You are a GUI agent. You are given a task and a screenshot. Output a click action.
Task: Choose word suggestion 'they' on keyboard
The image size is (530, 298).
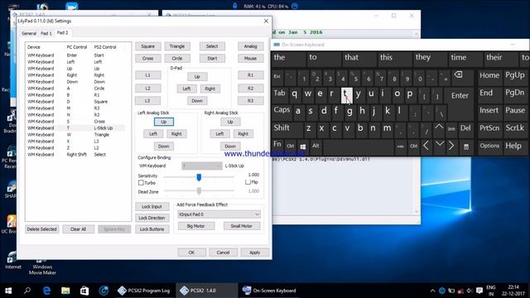click(423, 57)
